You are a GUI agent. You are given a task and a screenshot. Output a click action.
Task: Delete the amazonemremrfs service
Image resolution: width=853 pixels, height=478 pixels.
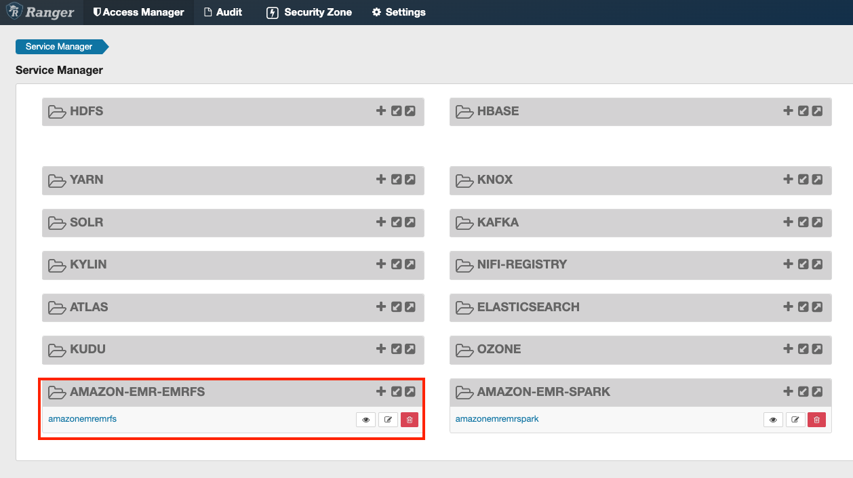(x=410, y=420)
